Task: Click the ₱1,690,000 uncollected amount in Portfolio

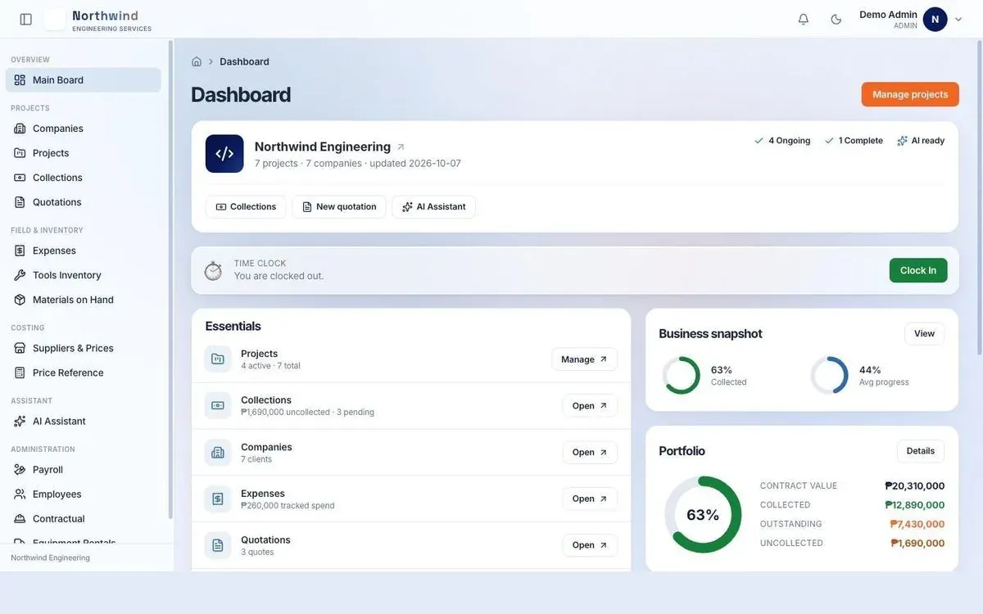Action: [917, 544]
